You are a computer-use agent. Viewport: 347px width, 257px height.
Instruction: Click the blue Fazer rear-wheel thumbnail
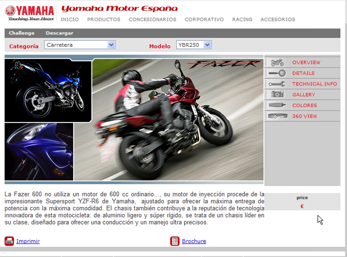click(48, 90)
